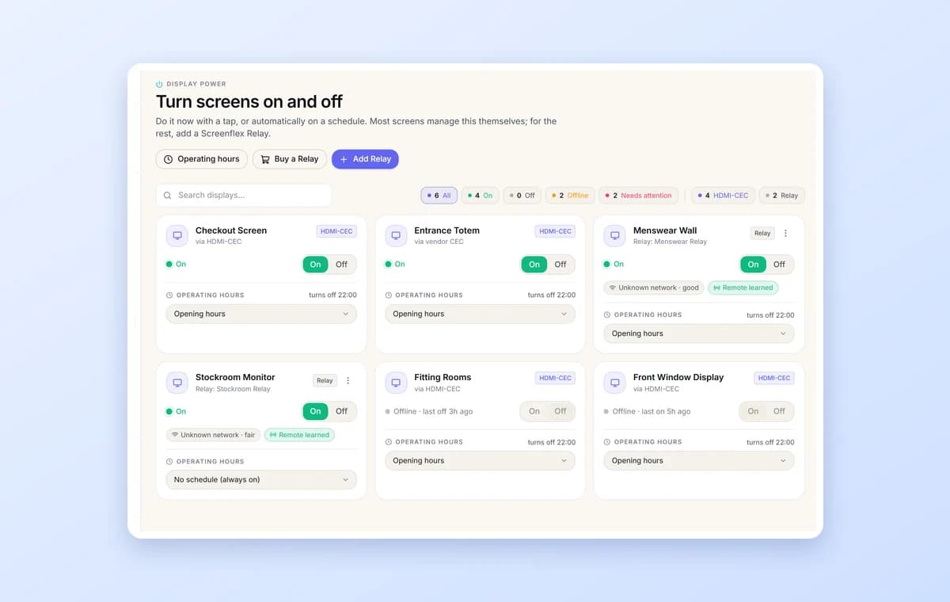Show displays that Need attention
Viewport: 950px width, 602px height.
[x=639, y=196]
